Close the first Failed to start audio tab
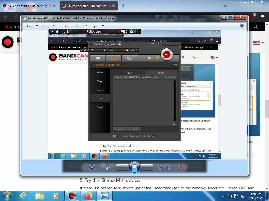Screen dimensions: 269x201 pos(54,6)
